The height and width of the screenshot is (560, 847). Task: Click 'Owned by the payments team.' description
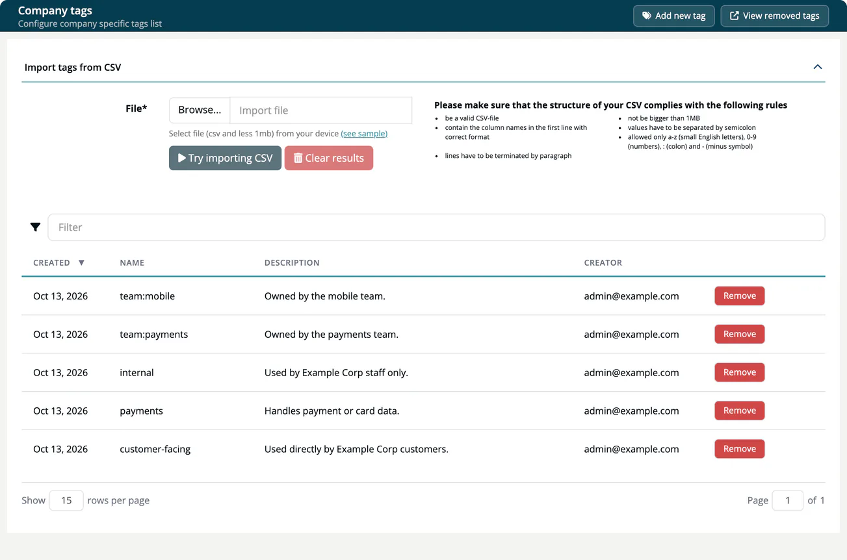coord(331,335)
